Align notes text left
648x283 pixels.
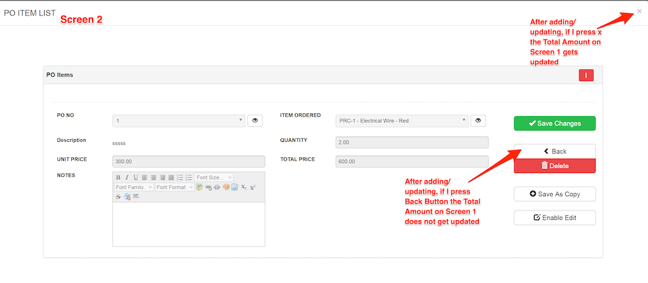pos(145,177)
